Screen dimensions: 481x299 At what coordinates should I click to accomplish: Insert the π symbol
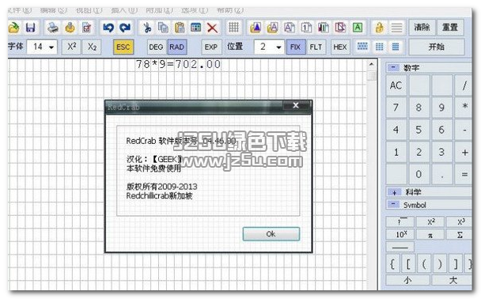[x=430, y=235]
